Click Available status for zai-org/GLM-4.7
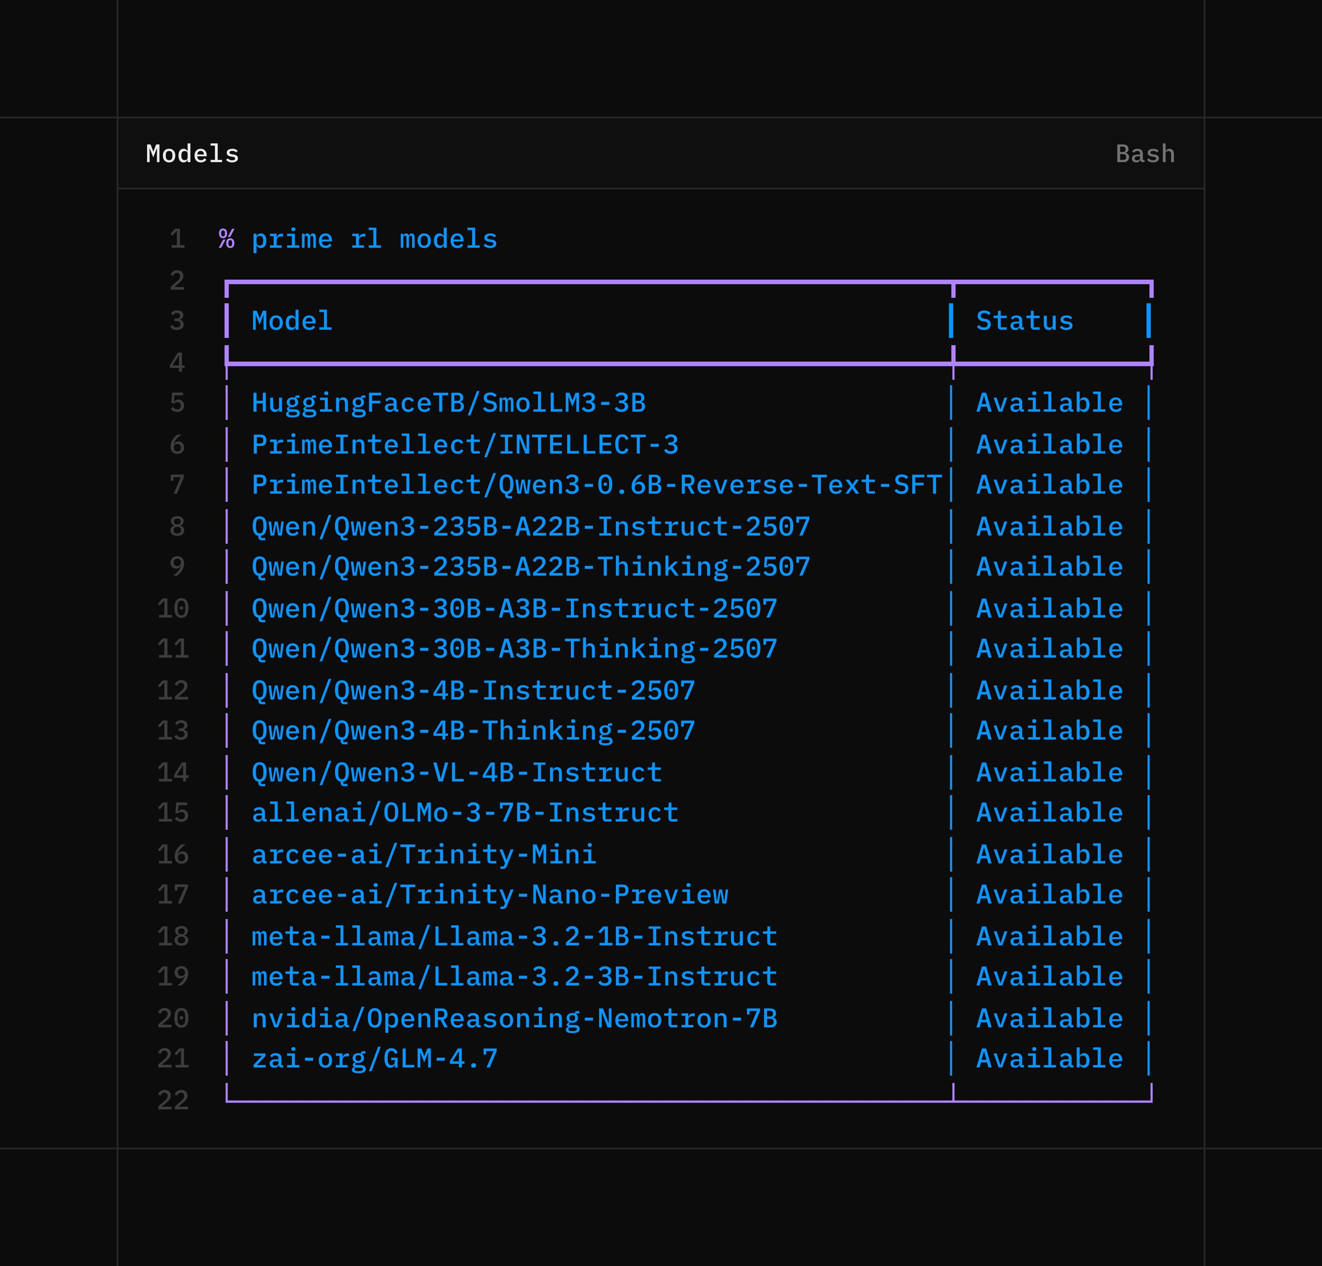 1049,1059
